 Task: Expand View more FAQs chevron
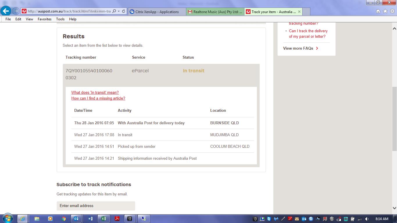click(317, 48)
